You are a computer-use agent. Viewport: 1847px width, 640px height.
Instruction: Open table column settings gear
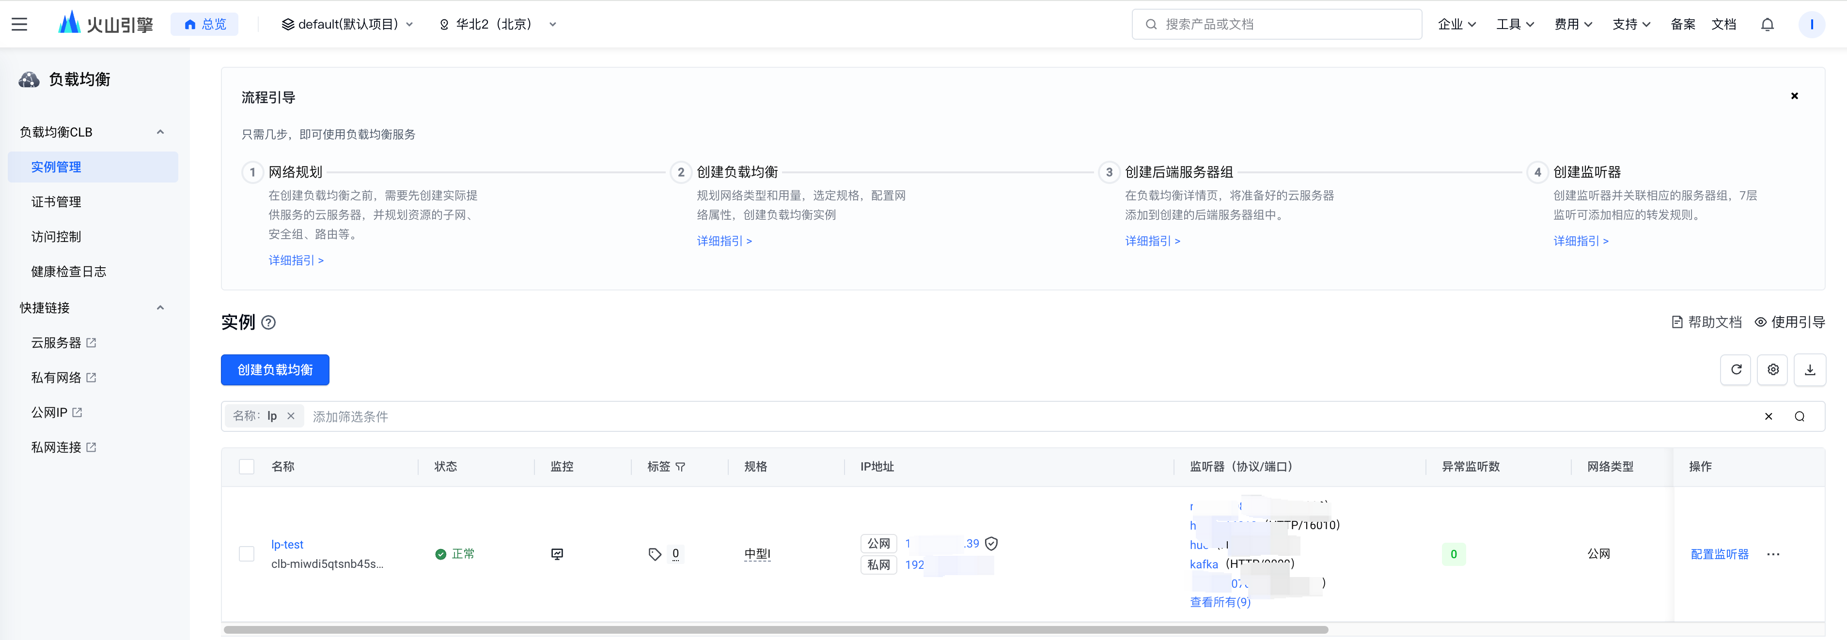coord(1772,370)
